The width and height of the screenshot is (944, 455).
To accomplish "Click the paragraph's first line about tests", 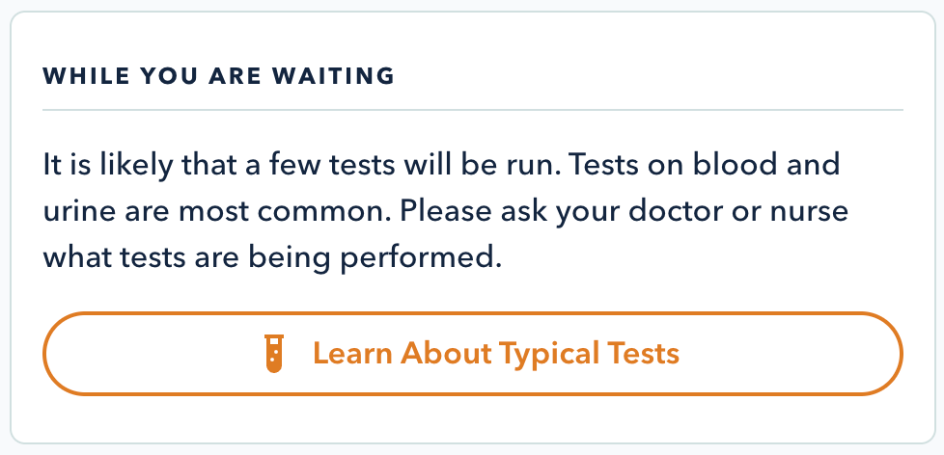I will click(x=441, y=164).
